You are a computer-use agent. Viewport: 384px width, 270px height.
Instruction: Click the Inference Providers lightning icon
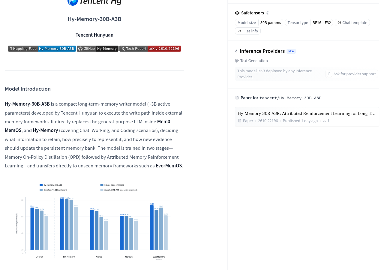pyautogui.click(x=236, y=51)
